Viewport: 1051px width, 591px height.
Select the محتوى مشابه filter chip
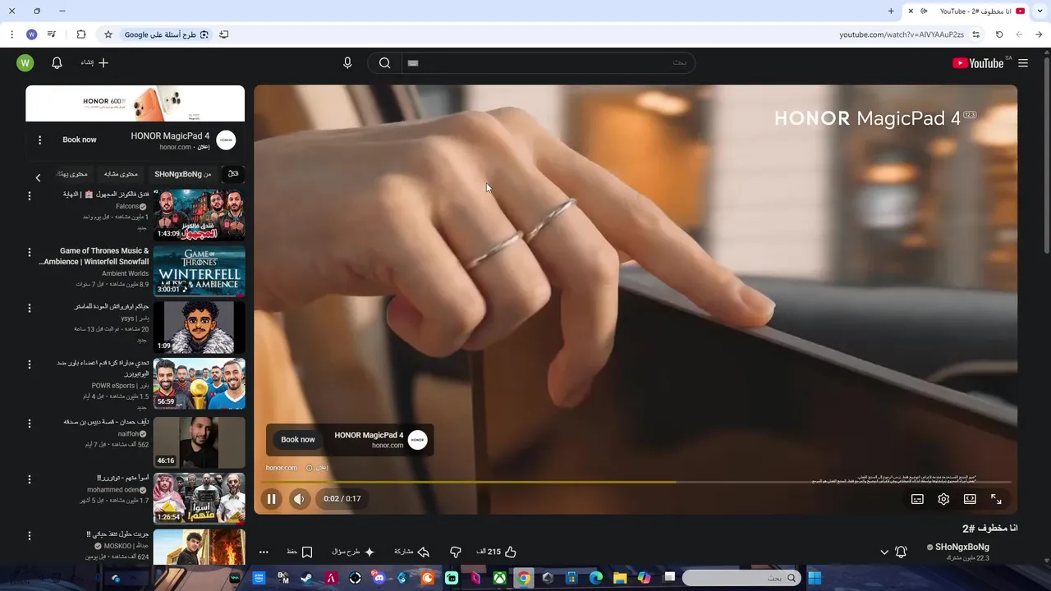[121, 174]
